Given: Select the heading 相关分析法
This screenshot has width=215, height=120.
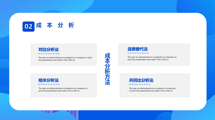Looking at the screenshot, I should coord(48,80).
